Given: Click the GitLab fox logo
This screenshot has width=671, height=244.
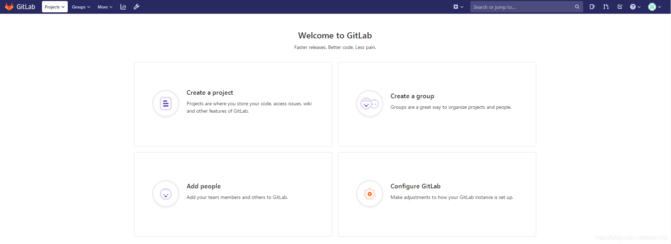Looking at the screenshot, I should [9, 7].
